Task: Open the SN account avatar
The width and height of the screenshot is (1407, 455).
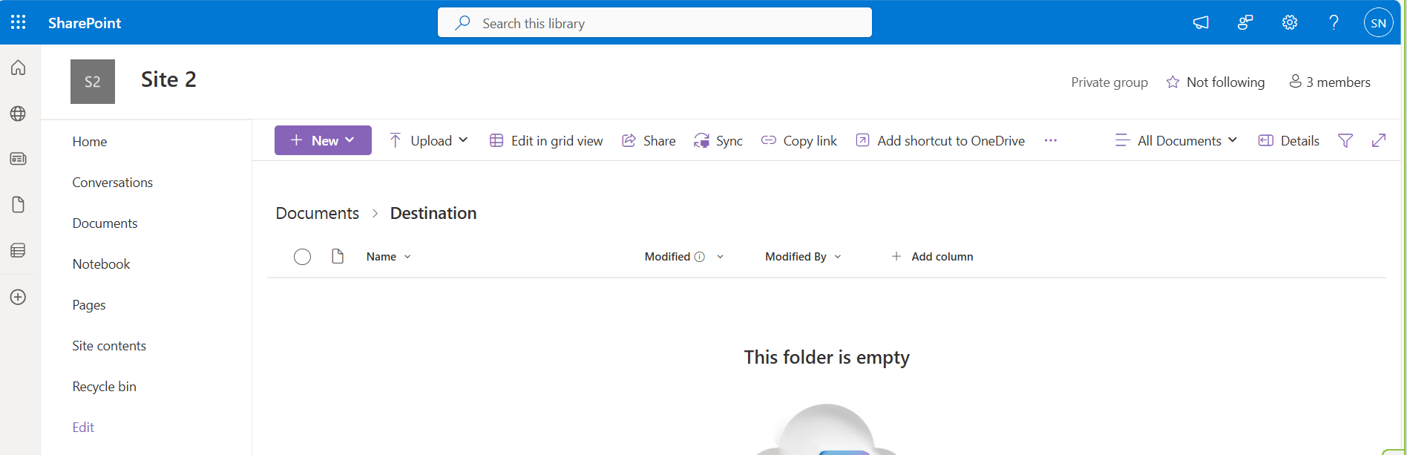Action: click(1378, 23)
